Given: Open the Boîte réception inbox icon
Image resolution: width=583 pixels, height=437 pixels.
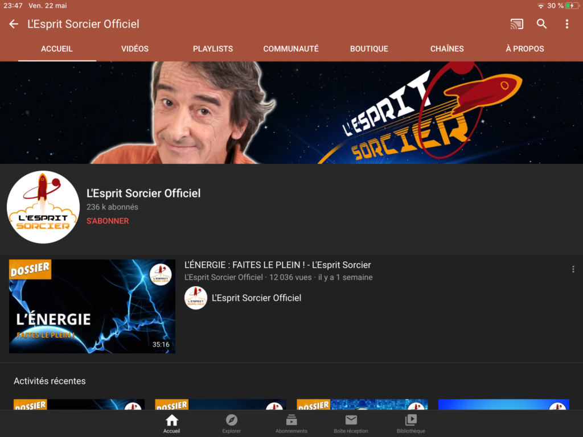Looking at the screenshot, I should (351, 420).
